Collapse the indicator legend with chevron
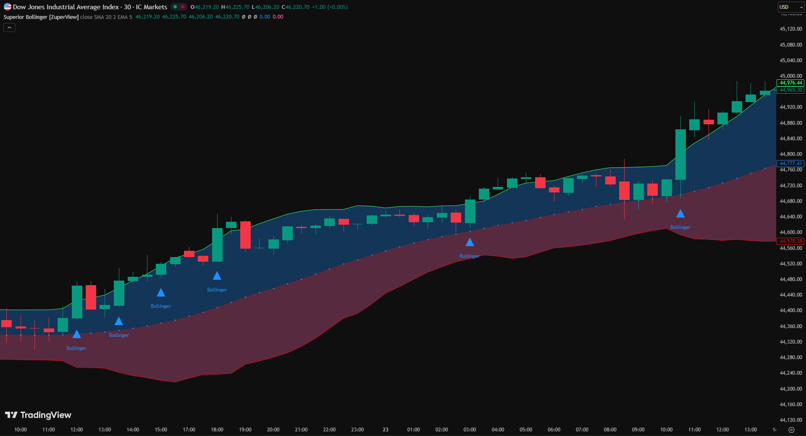 [9, 28]
